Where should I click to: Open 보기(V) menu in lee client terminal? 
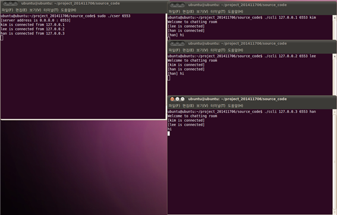(x=202, y=50)
